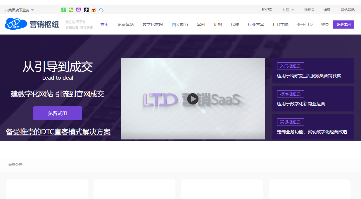Click the header 免费试用 button
The width and height of the screenshot is (361, 199).
tap(344, 25)
